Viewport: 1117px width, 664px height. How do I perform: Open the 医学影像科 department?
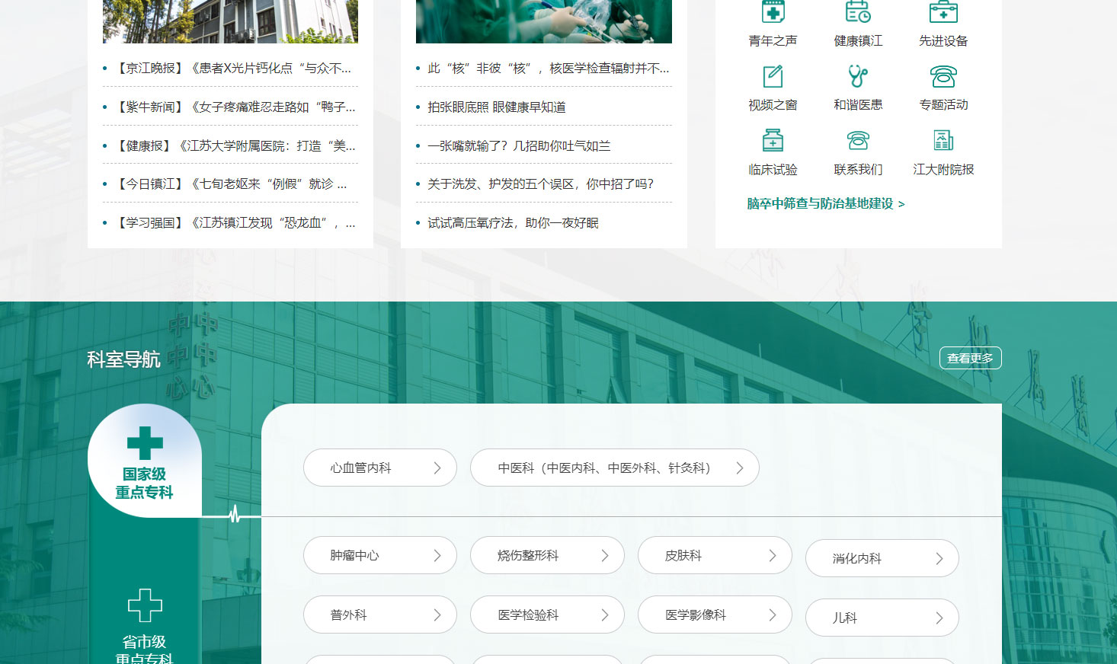(x=715, y=615)
